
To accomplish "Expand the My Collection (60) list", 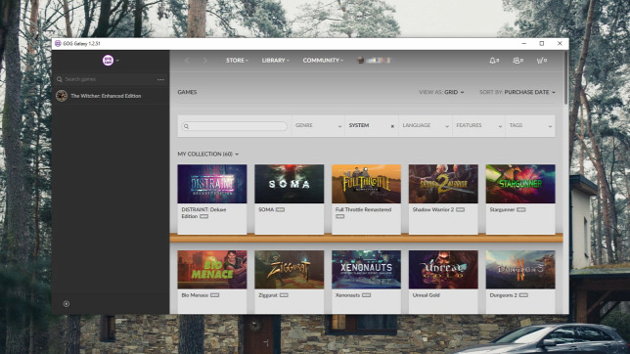I will point(208,154).
